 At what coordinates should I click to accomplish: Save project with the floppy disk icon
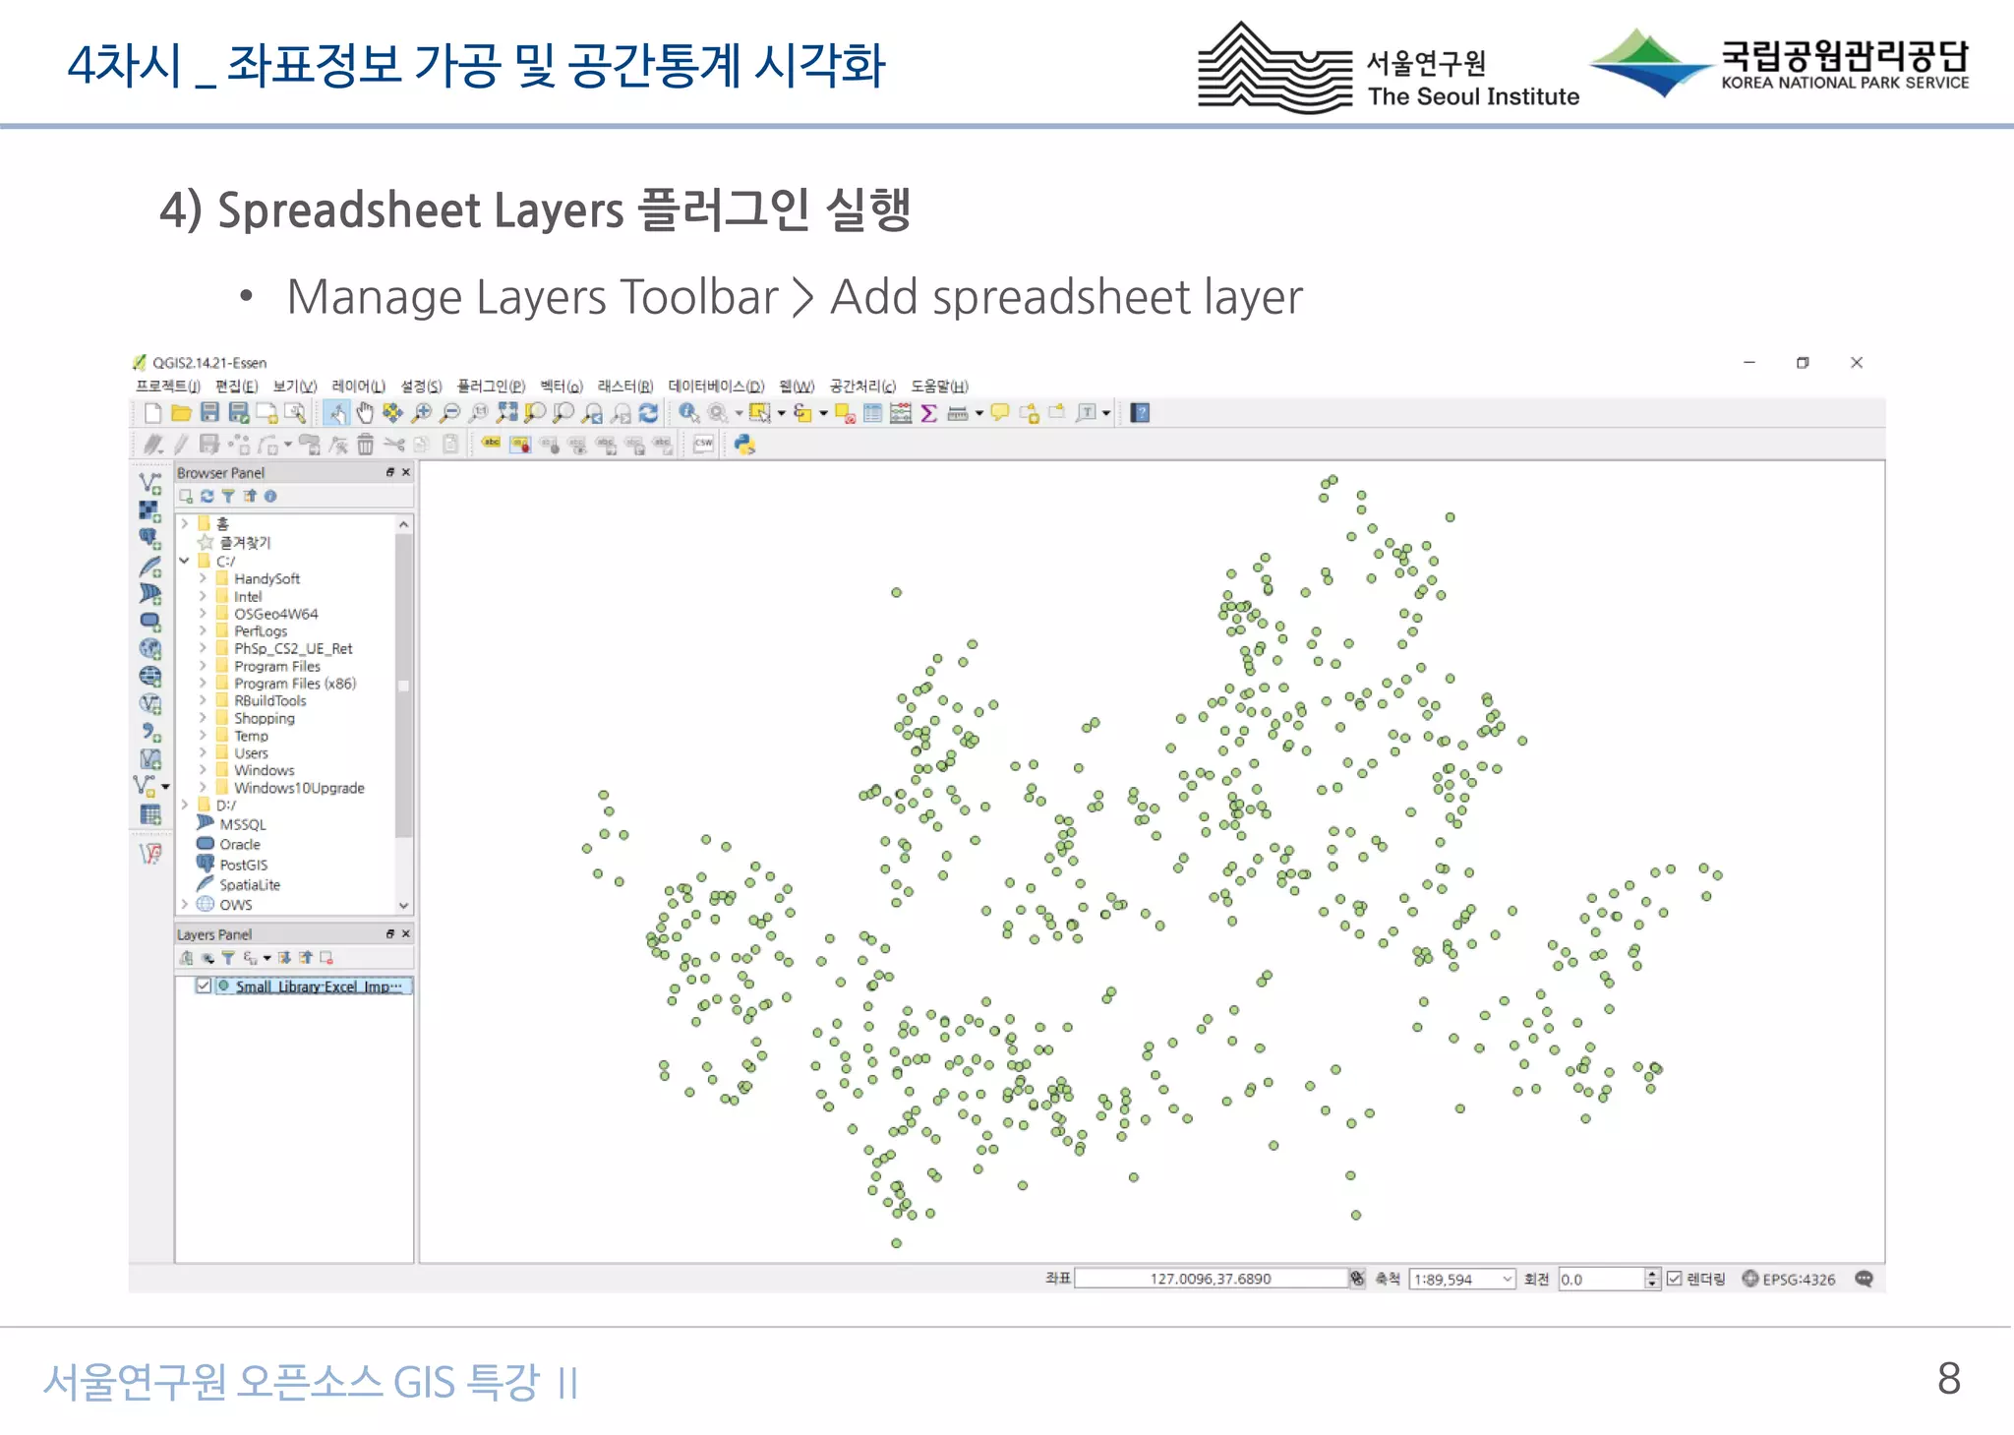point(209,413)
